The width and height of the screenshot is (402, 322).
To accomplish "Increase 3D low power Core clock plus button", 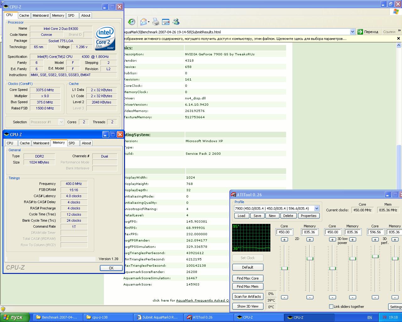I will click(x=332, y=240).
